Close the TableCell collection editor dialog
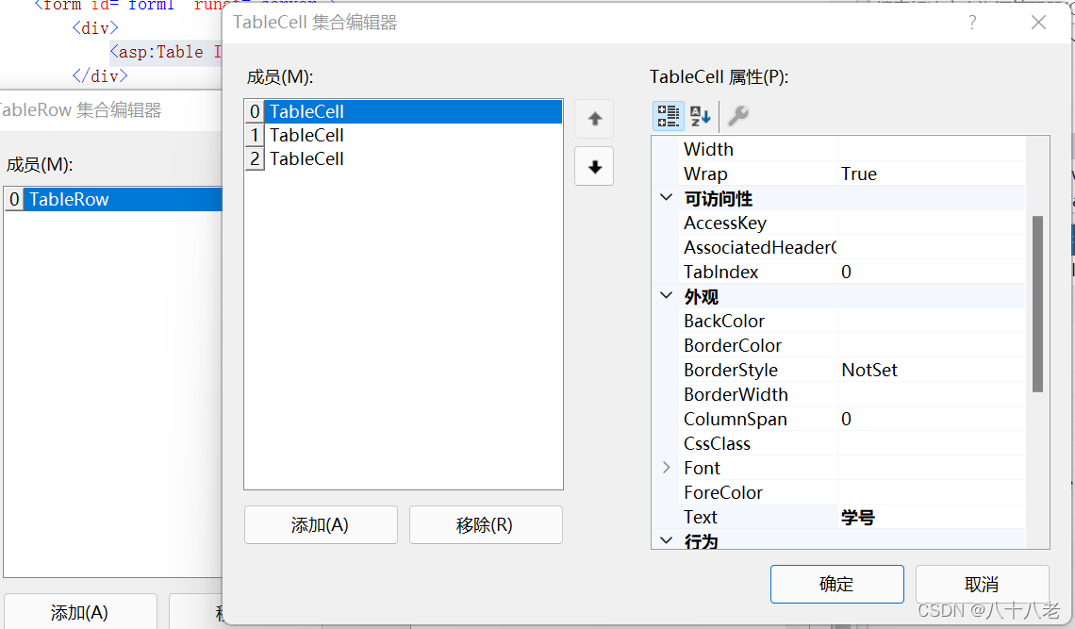Viewport: 1075px width, 629px height. (x=1038, y=23)
